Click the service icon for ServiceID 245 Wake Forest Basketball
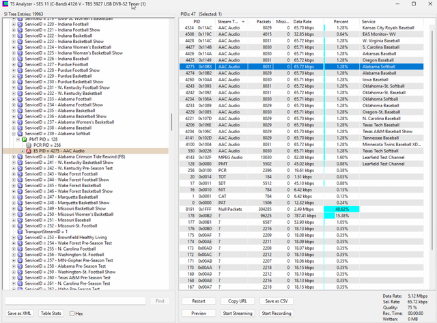 coord(20,186)
